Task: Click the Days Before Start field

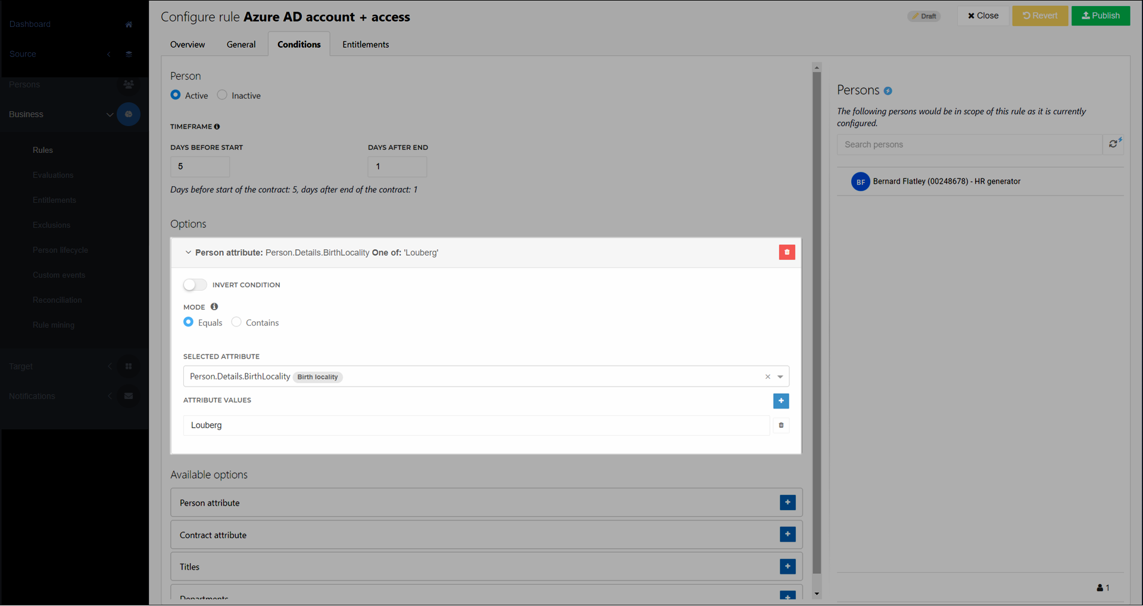Action: click(200, 167)
